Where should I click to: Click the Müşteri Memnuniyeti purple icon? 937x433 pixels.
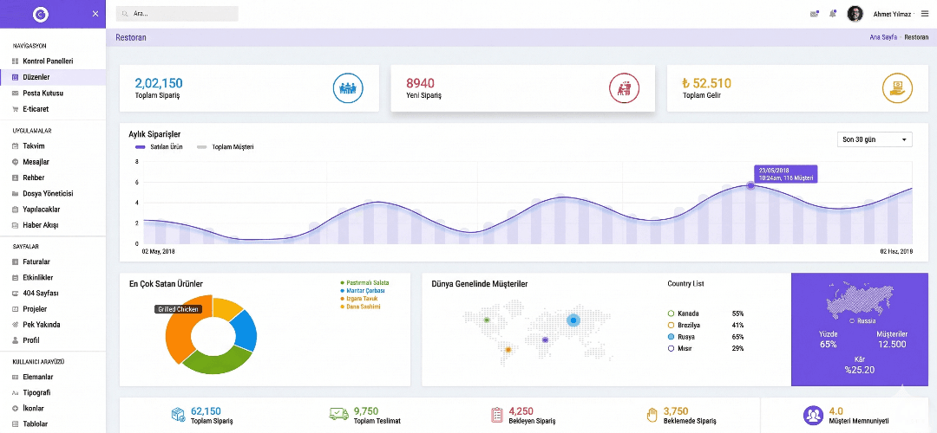pyautogui.click(x=813, y=416)
